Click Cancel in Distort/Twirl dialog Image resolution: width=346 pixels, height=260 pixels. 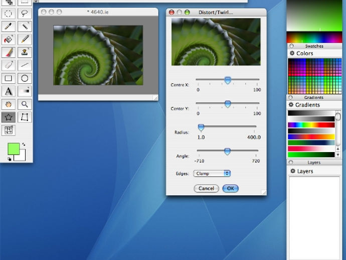[206, 188]
